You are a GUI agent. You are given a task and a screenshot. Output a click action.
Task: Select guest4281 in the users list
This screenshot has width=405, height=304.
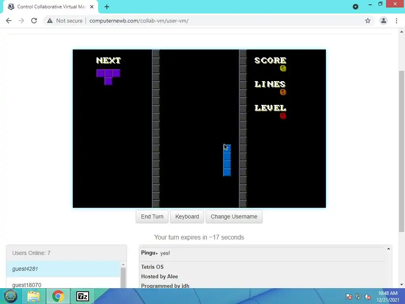(63, 269)
